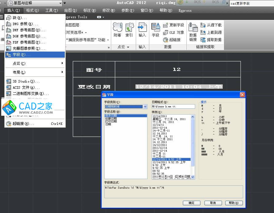Select 创建日期 in the field name list
Screen dimensions: 274x213
[111, 118]
